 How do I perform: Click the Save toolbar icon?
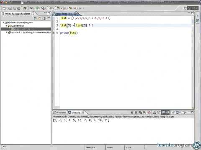click(x=10, y=8)
